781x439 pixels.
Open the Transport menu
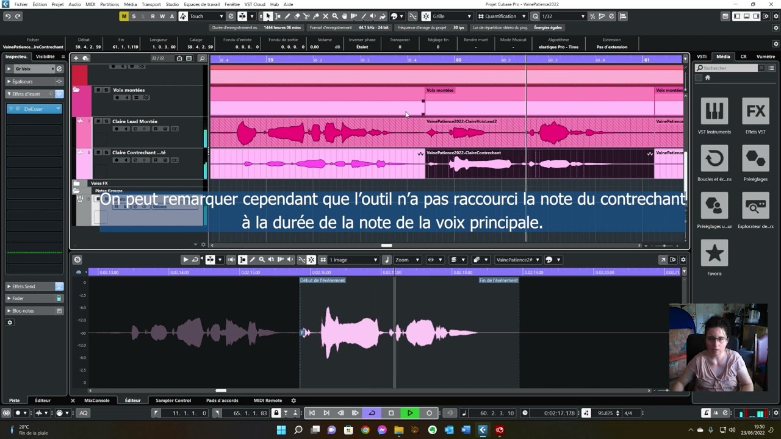point(151,4)
